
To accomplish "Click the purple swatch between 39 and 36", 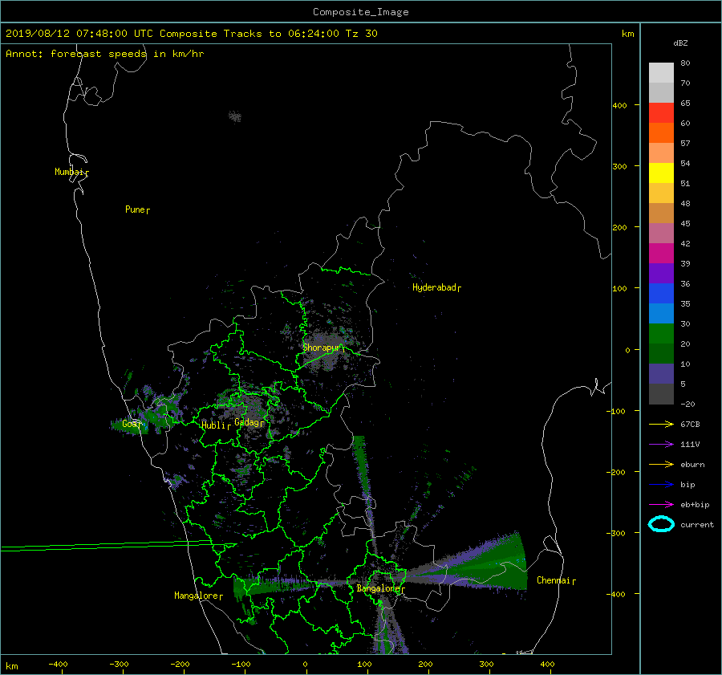I will coord(661,274).
